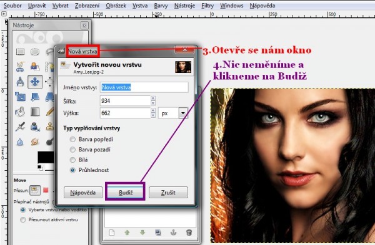Click the Jméno vrstvy text field
The height and width of the screenshot is (245, 375).
coord(144,87)
